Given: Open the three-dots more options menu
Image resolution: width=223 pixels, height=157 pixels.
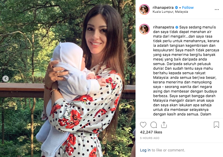Looking at the screenshot, I should tap(216, 9).
